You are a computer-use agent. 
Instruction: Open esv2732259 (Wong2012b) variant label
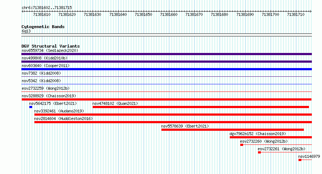46,88
